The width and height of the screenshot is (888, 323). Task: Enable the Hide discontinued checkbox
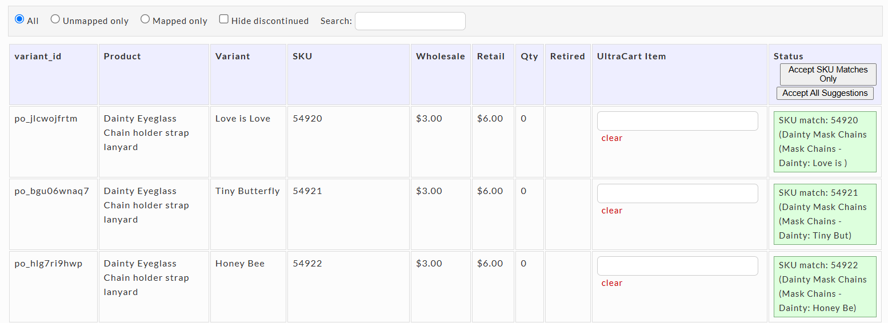pos(224,19)
